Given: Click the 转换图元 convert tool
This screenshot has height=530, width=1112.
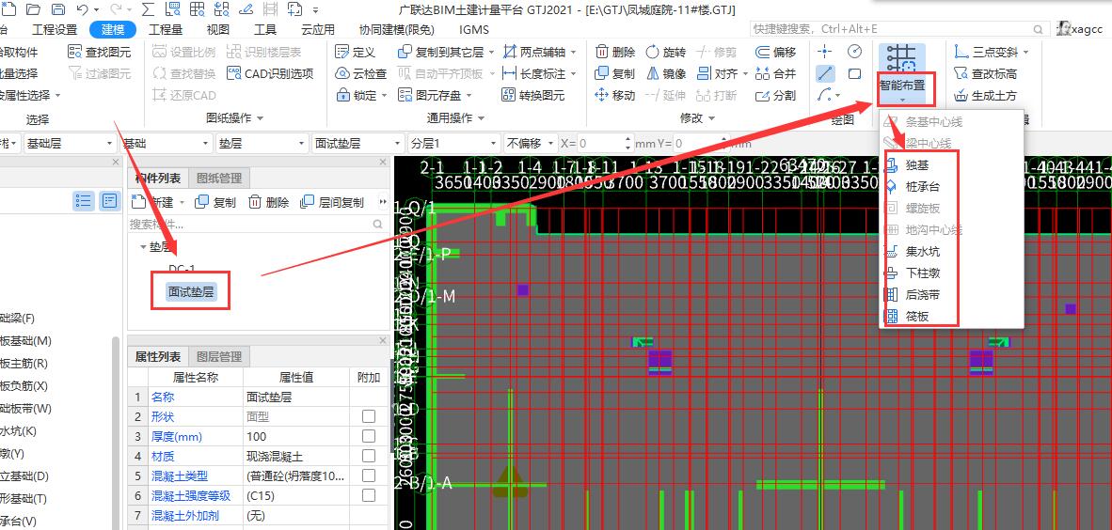Looking at the screenshot, I should point(533,95).
